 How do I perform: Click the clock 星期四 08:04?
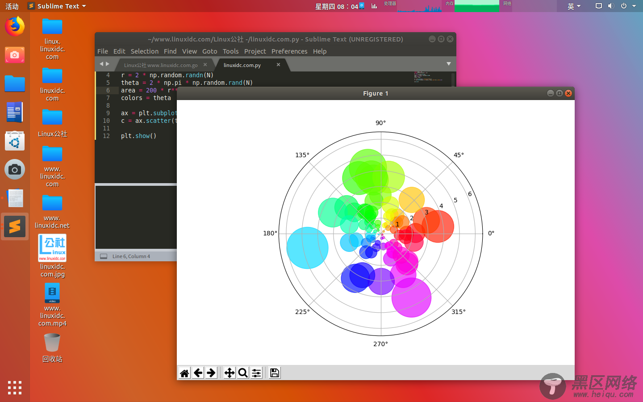coord(337,6)
